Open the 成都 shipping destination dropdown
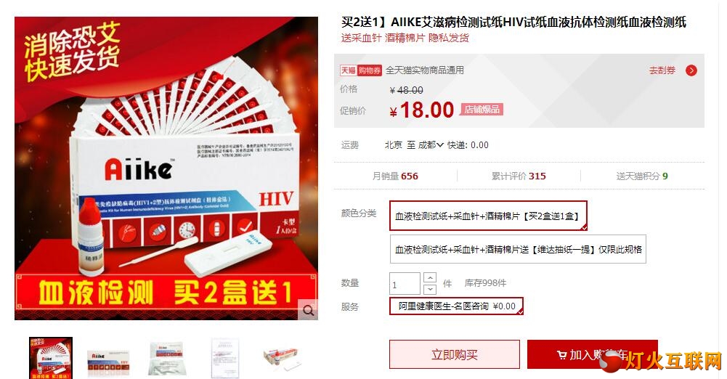 pyautogui.click(x=431, y=145)
